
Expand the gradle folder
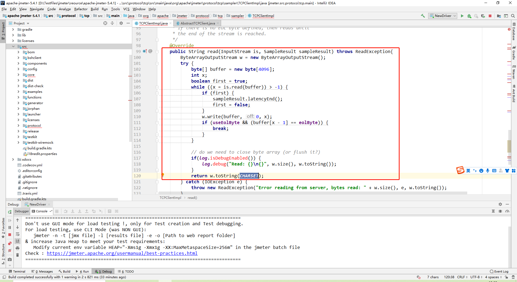click(x=13, y=30)
